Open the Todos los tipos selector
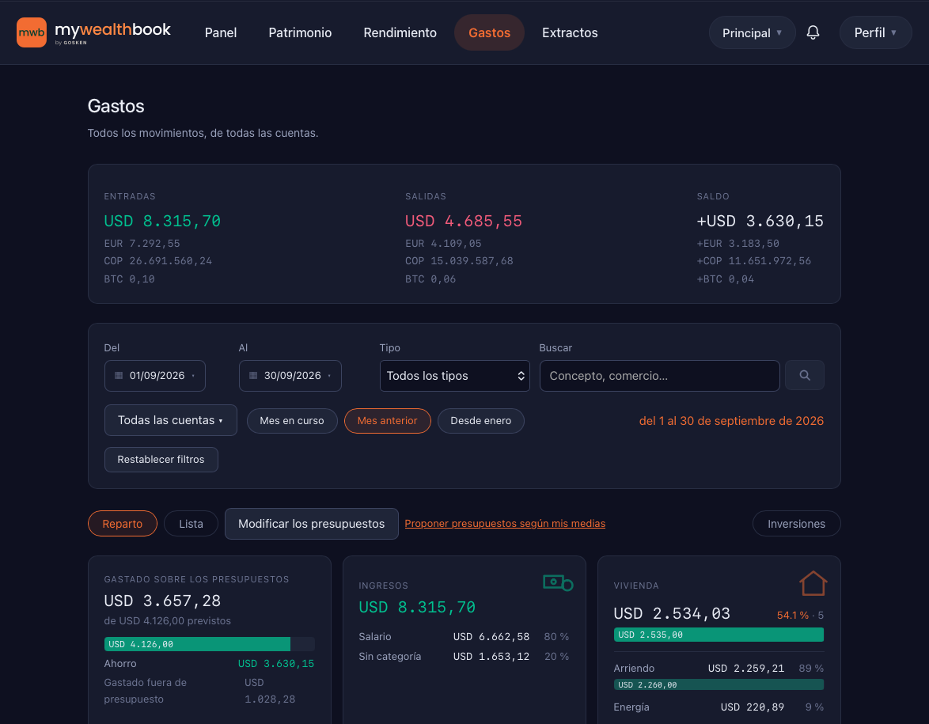929x724 pixels. (454, 376)
